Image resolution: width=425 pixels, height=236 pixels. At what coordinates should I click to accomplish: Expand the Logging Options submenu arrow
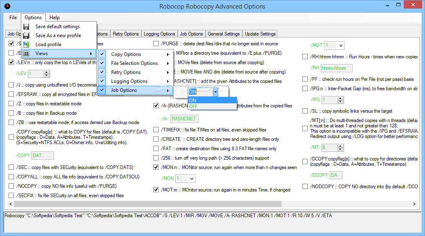coord(168,81)
